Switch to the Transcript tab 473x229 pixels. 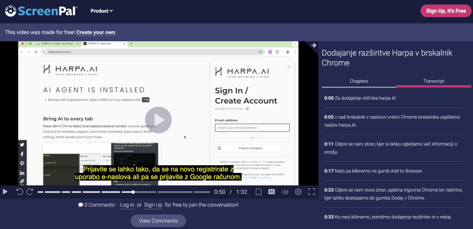click(x=434, y=81)
